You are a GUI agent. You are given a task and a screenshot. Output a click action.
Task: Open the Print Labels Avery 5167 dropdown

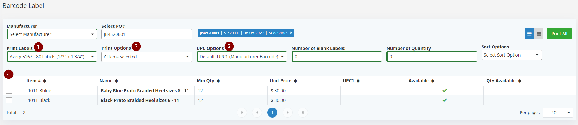pyautogui.click(x=52, y=57)
